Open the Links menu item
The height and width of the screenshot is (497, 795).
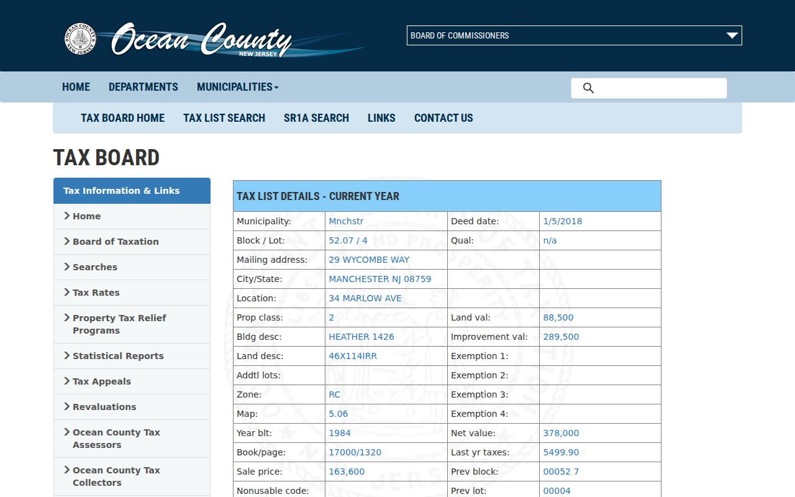381,118
